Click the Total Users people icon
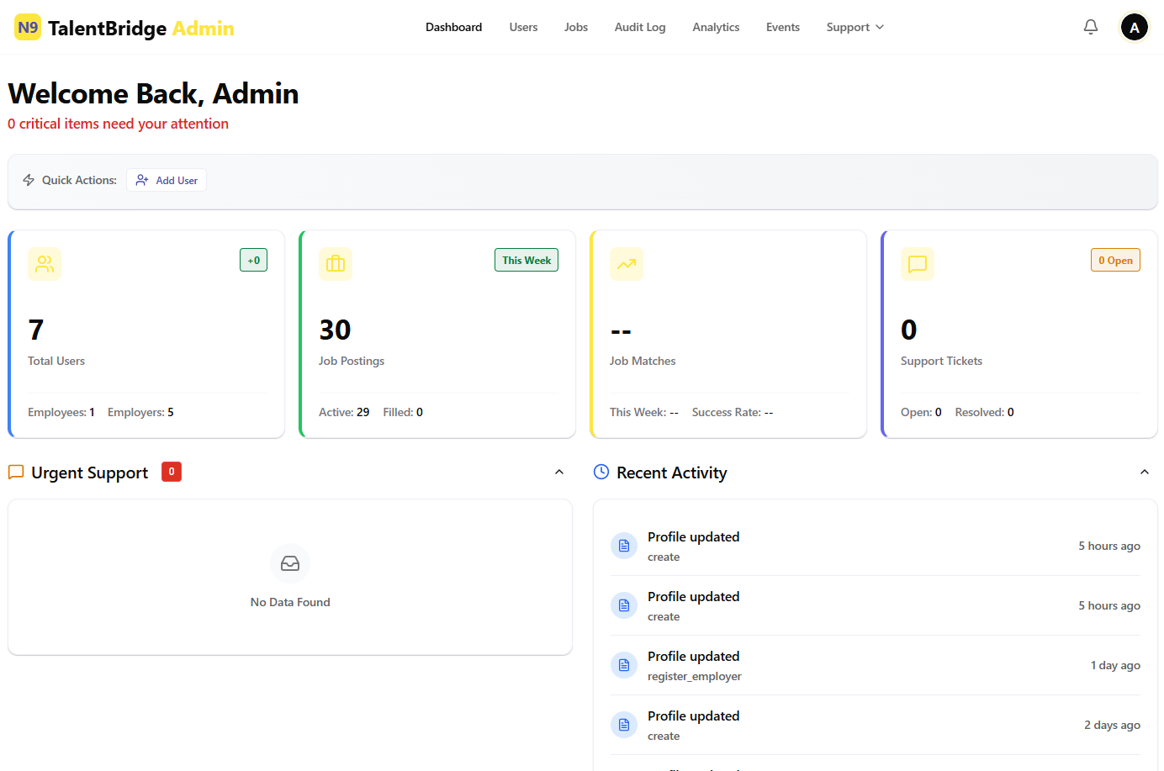This screenshot has width=1164, height=771. [45, 264]
